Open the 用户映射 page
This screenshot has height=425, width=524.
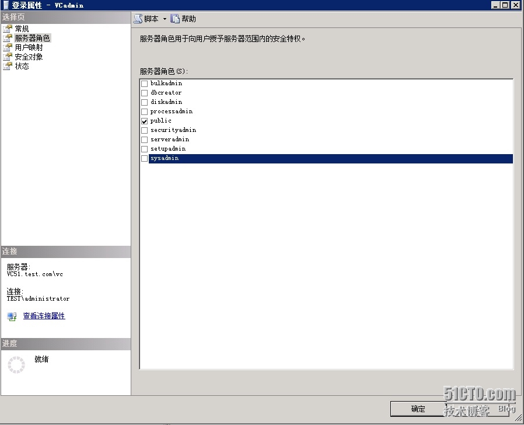(x=29, y=47)
